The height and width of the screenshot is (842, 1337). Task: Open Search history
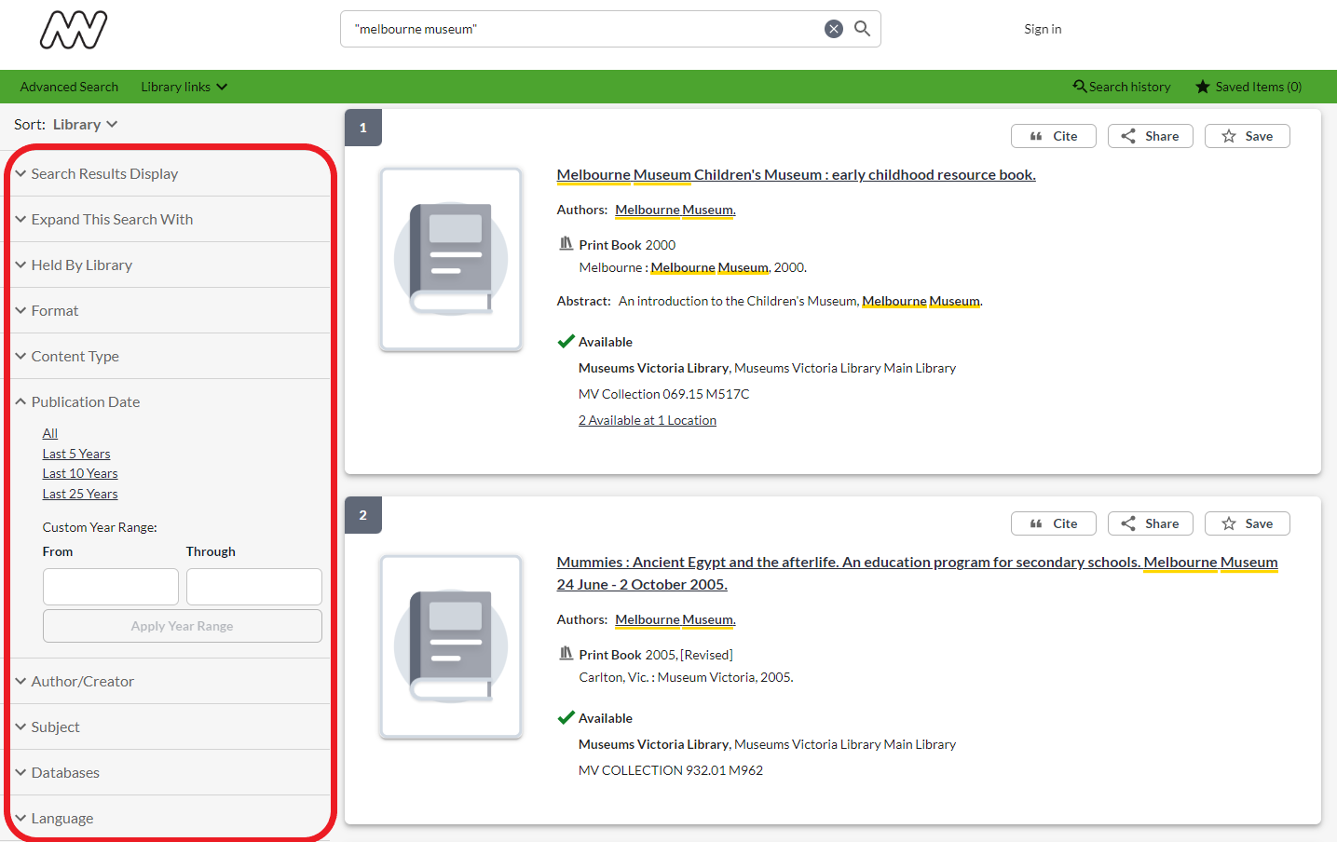1122,87
